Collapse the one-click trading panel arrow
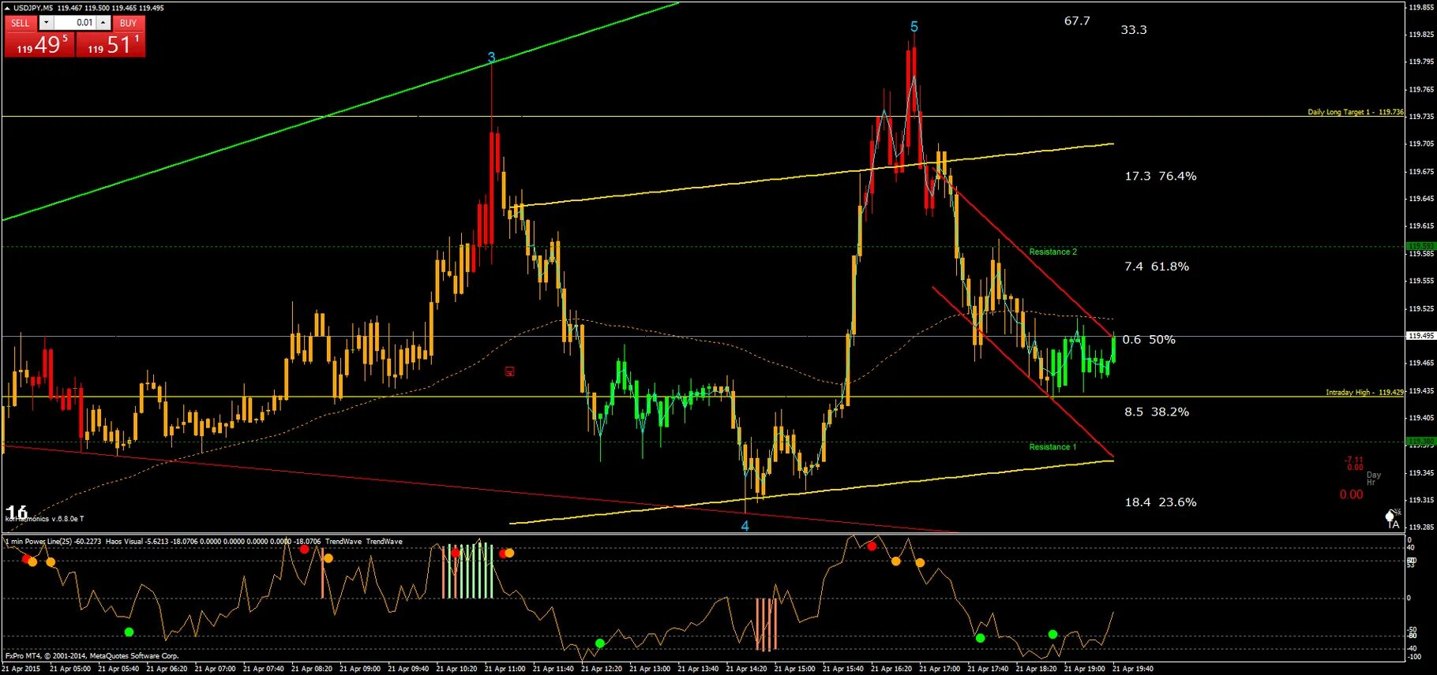The height and width of the screenshot is (675, 1437). pos(7,8)
